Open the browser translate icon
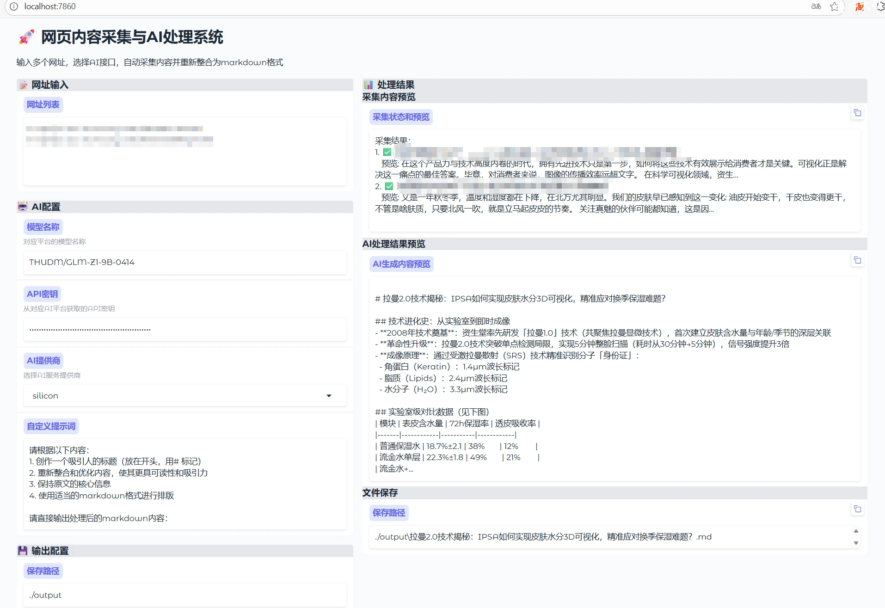 coord(816,6)
